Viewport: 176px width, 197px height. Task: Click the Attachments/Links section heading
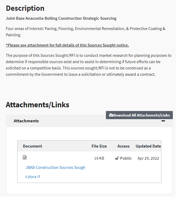37,105
